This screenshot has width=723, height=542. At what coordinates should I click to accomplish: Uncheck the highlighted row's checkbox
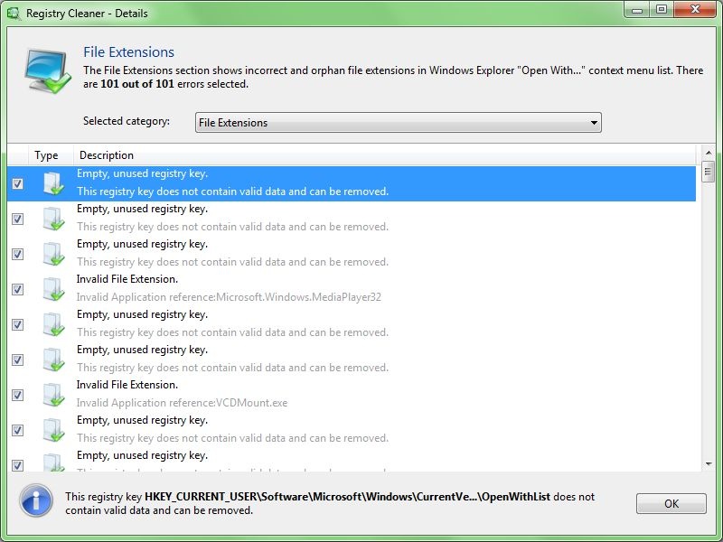click(x=17, y=184)
